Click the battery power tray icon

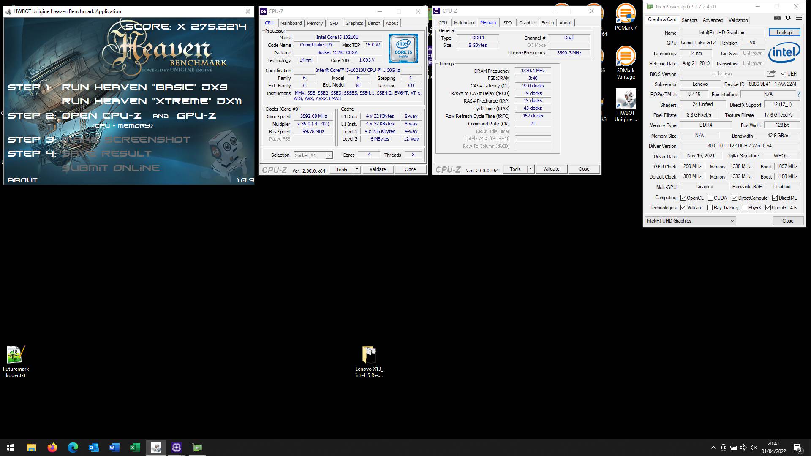click(734, 448)
